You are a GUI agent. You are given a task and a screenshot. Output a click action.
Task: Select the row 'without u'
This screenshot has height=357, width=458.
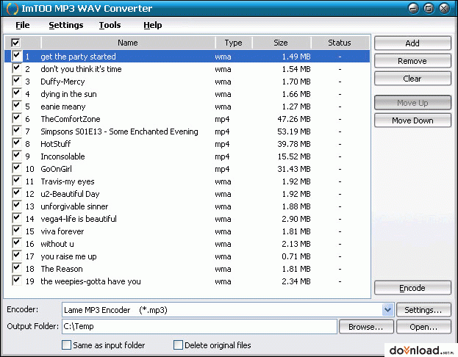point(187,244)
